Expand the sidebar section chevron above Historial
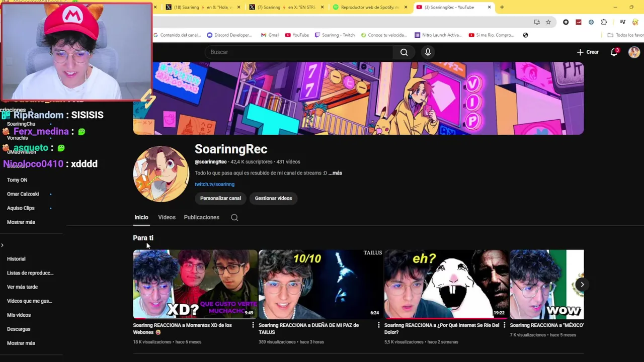The image size is (644, 362). coord(3,245)
